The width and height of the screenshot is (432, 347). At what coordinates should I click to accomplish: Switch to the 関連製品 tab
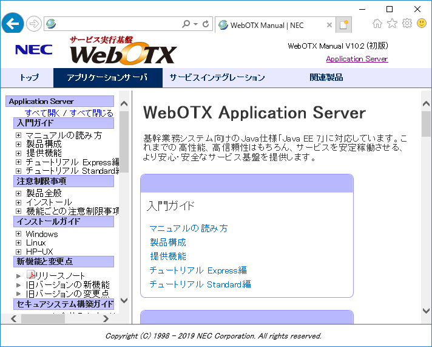326,78
